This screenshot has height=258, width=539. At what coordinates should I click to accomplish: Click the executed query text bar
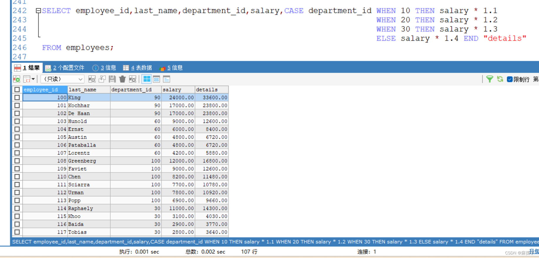tap(275, 242)
